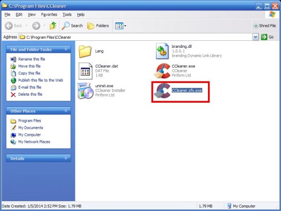Image resolution: width=281 pixels, height=211 pixels.
Task: Open the Views icon menu
Action: [x=121, y=26]
